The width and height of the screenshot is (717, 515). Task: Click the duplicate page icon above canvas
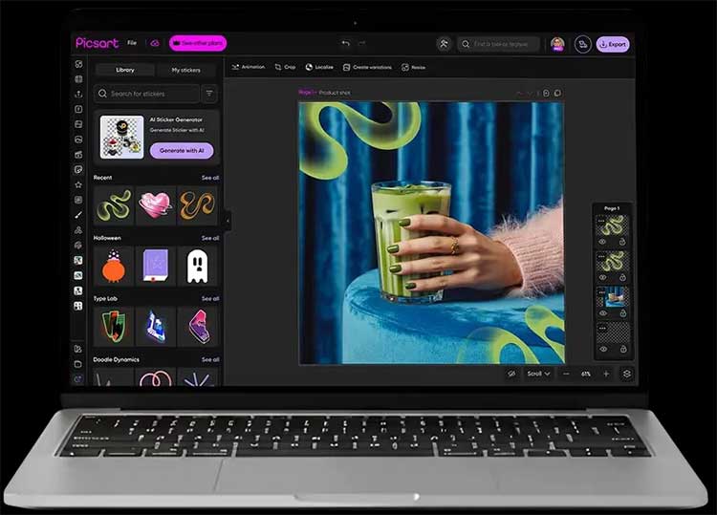(x=557, y=94)
